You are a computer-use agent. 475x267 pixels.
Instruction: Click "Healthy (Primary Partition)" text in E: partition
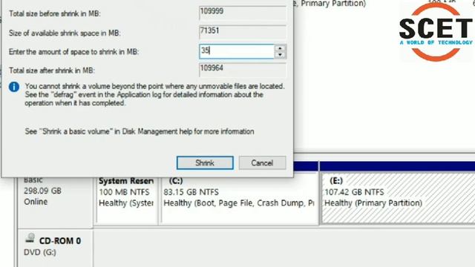pyautogui.click(x=373, y=202)
